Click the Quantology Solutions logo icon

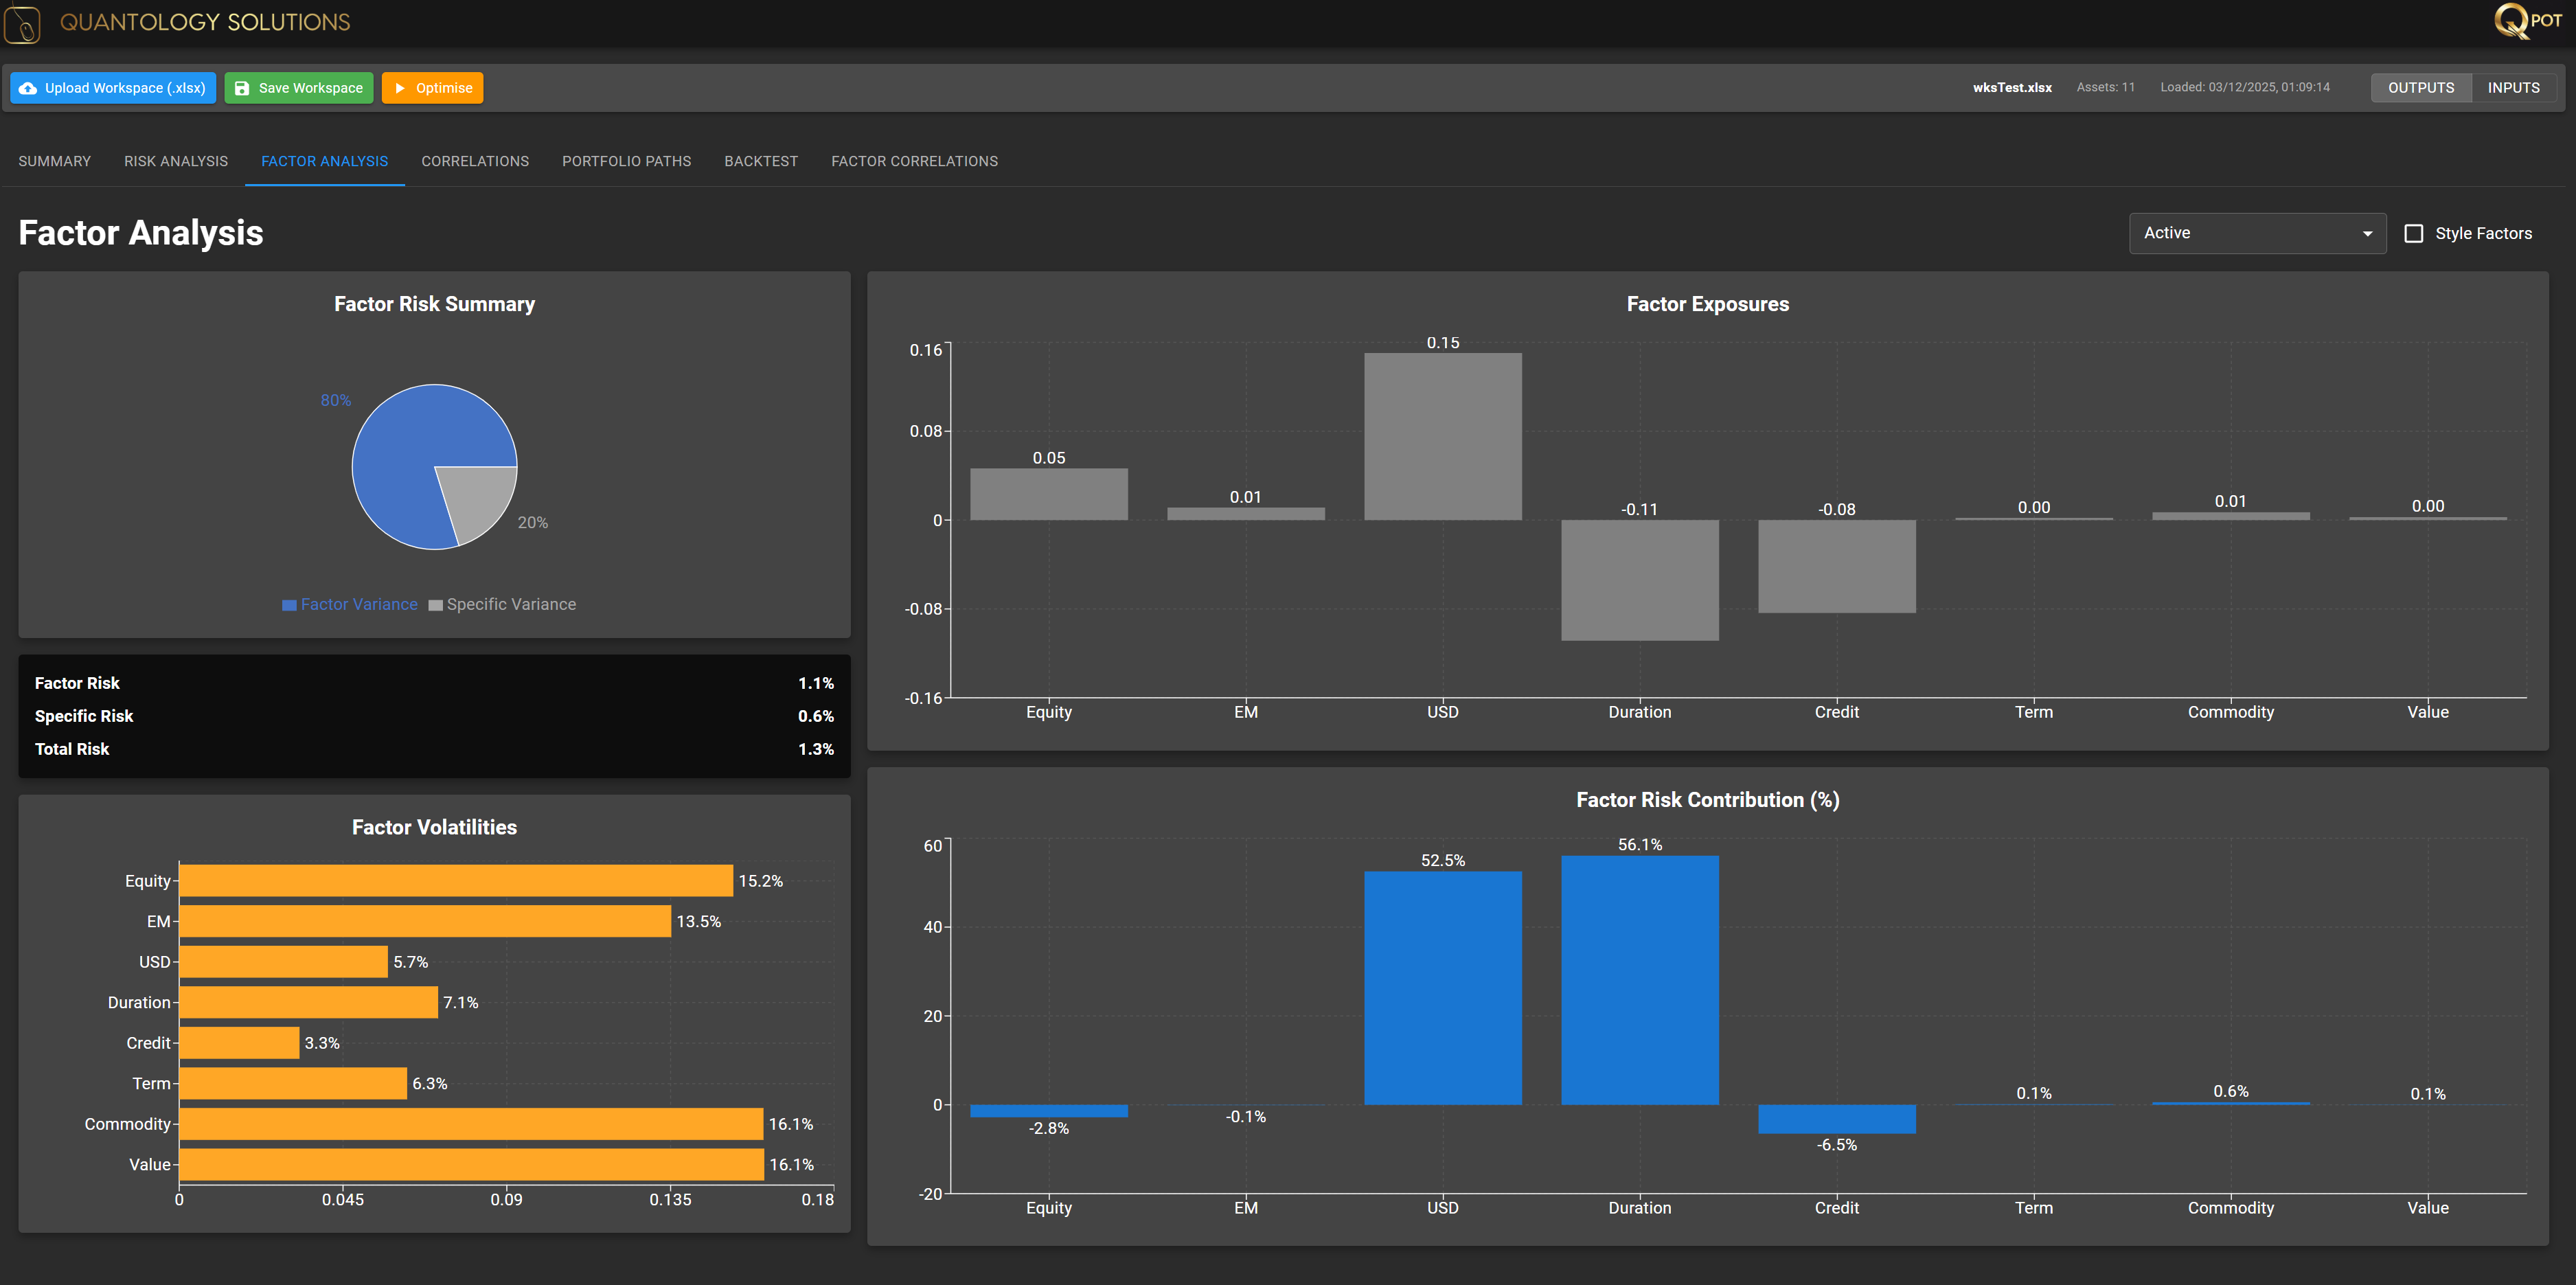pos(22,24)
